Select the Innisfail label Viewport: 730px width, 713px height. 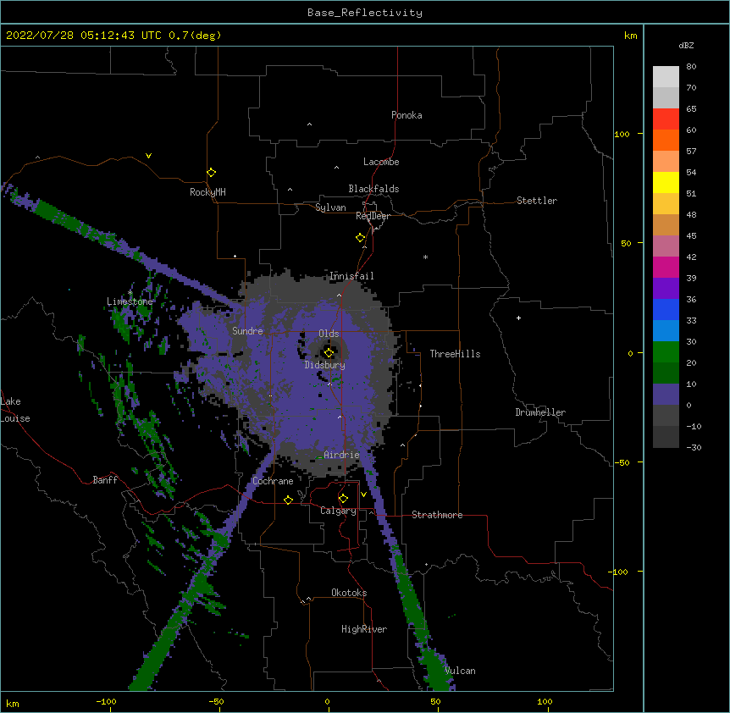[351, 276]
